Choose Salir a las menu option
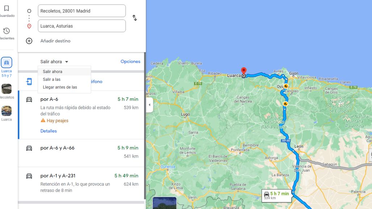372x209 pixels. click(x=52, y=80)
